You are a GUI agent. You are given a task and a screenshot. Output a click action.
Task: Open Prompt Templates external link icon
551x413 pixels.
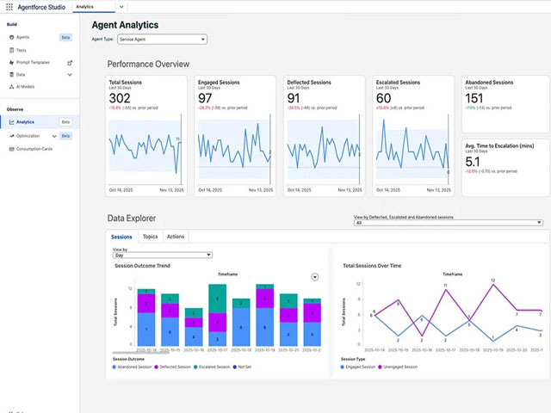[x=70, y=63]
